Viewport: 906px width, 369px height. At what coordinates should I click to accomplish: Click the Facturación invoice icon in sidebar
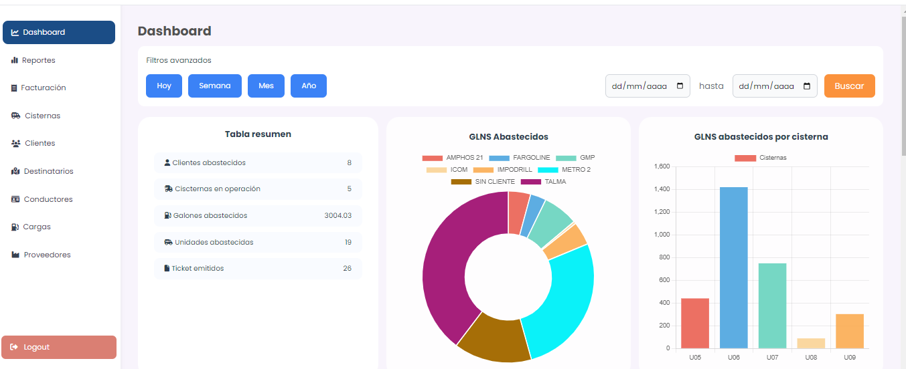[14, 88]
